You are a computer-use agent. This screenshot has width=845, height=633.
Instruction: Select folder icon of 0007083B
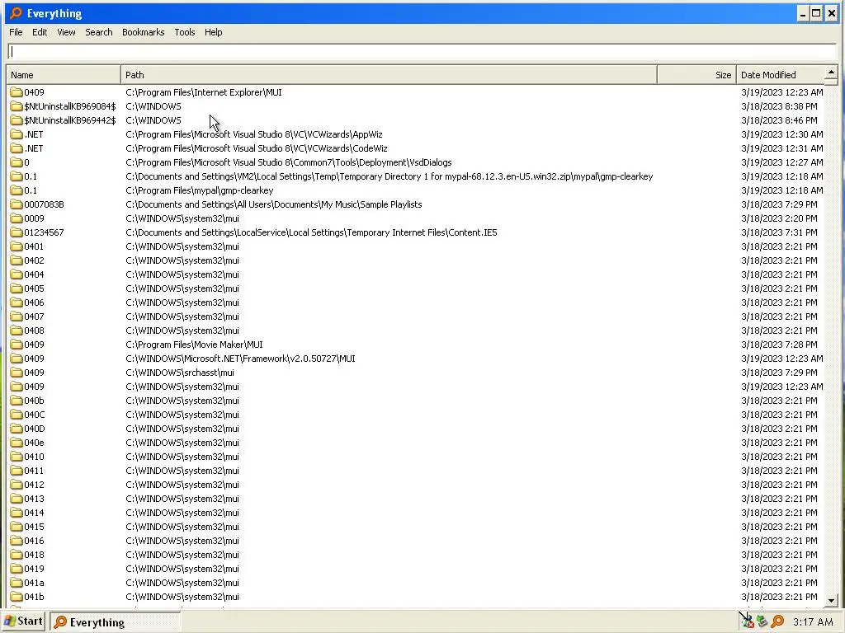click(x=17, y=204)
